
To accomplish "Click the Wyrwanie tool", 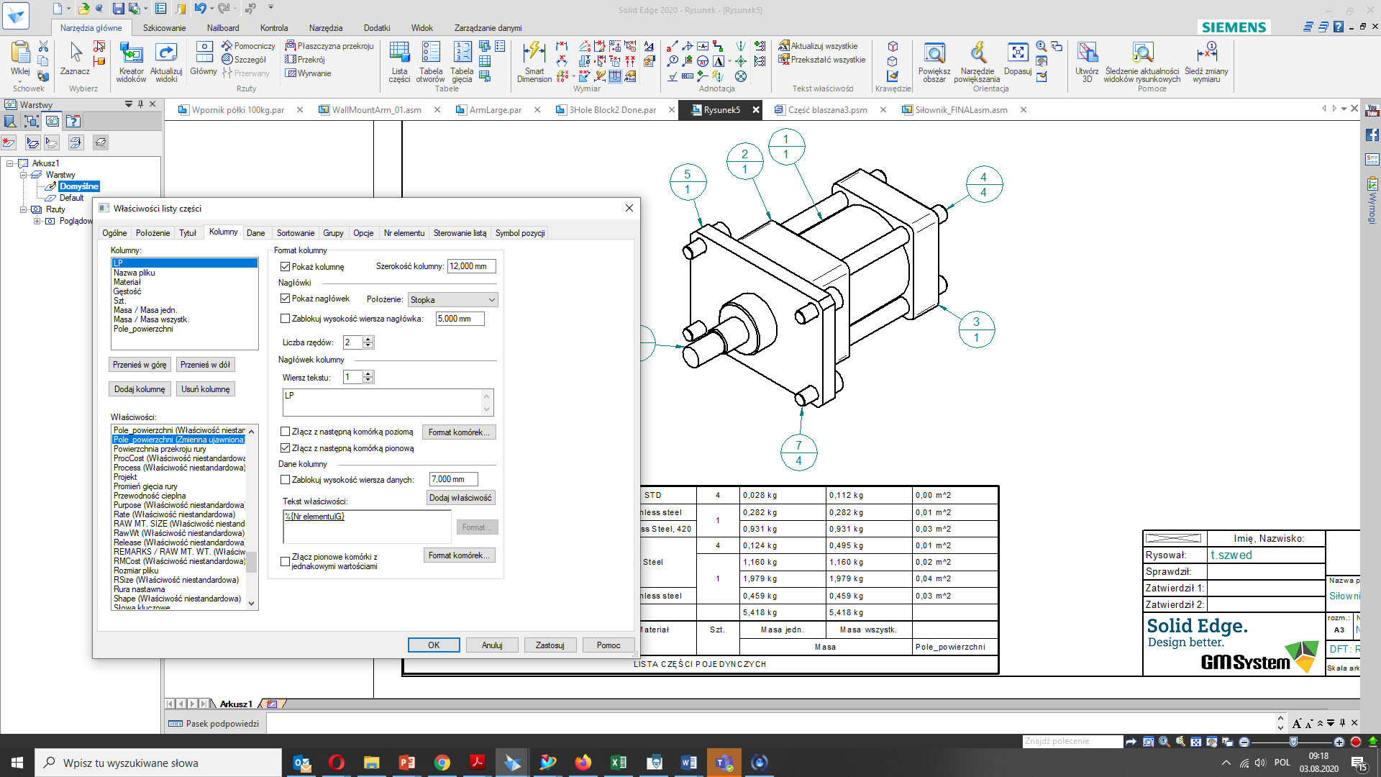I will click(309, 73).
